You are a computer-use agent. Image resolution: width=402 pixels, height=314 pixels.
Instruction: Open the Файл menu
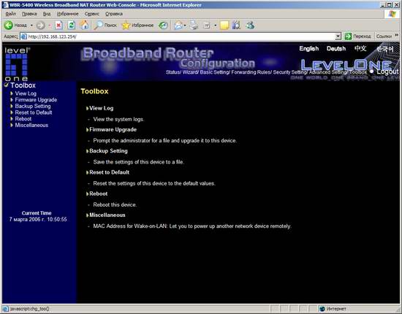click(x=10, y=14)
